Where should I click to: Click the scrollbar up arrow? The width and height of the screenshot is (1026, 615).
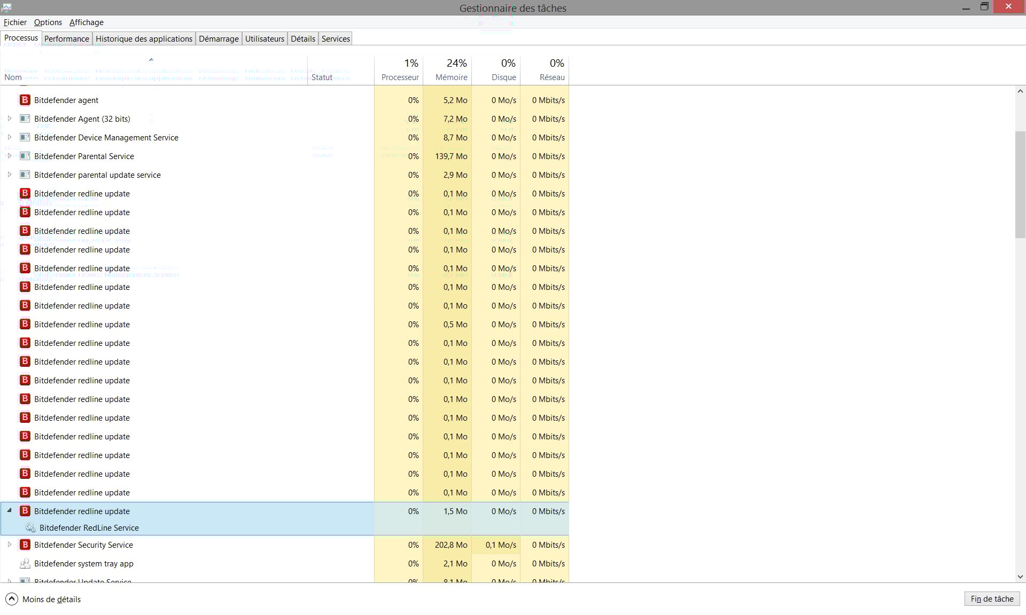tap(1020, 91)
